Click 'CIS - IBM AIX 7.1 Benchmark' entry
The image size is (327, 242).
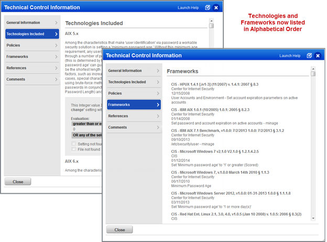(227, 131)
